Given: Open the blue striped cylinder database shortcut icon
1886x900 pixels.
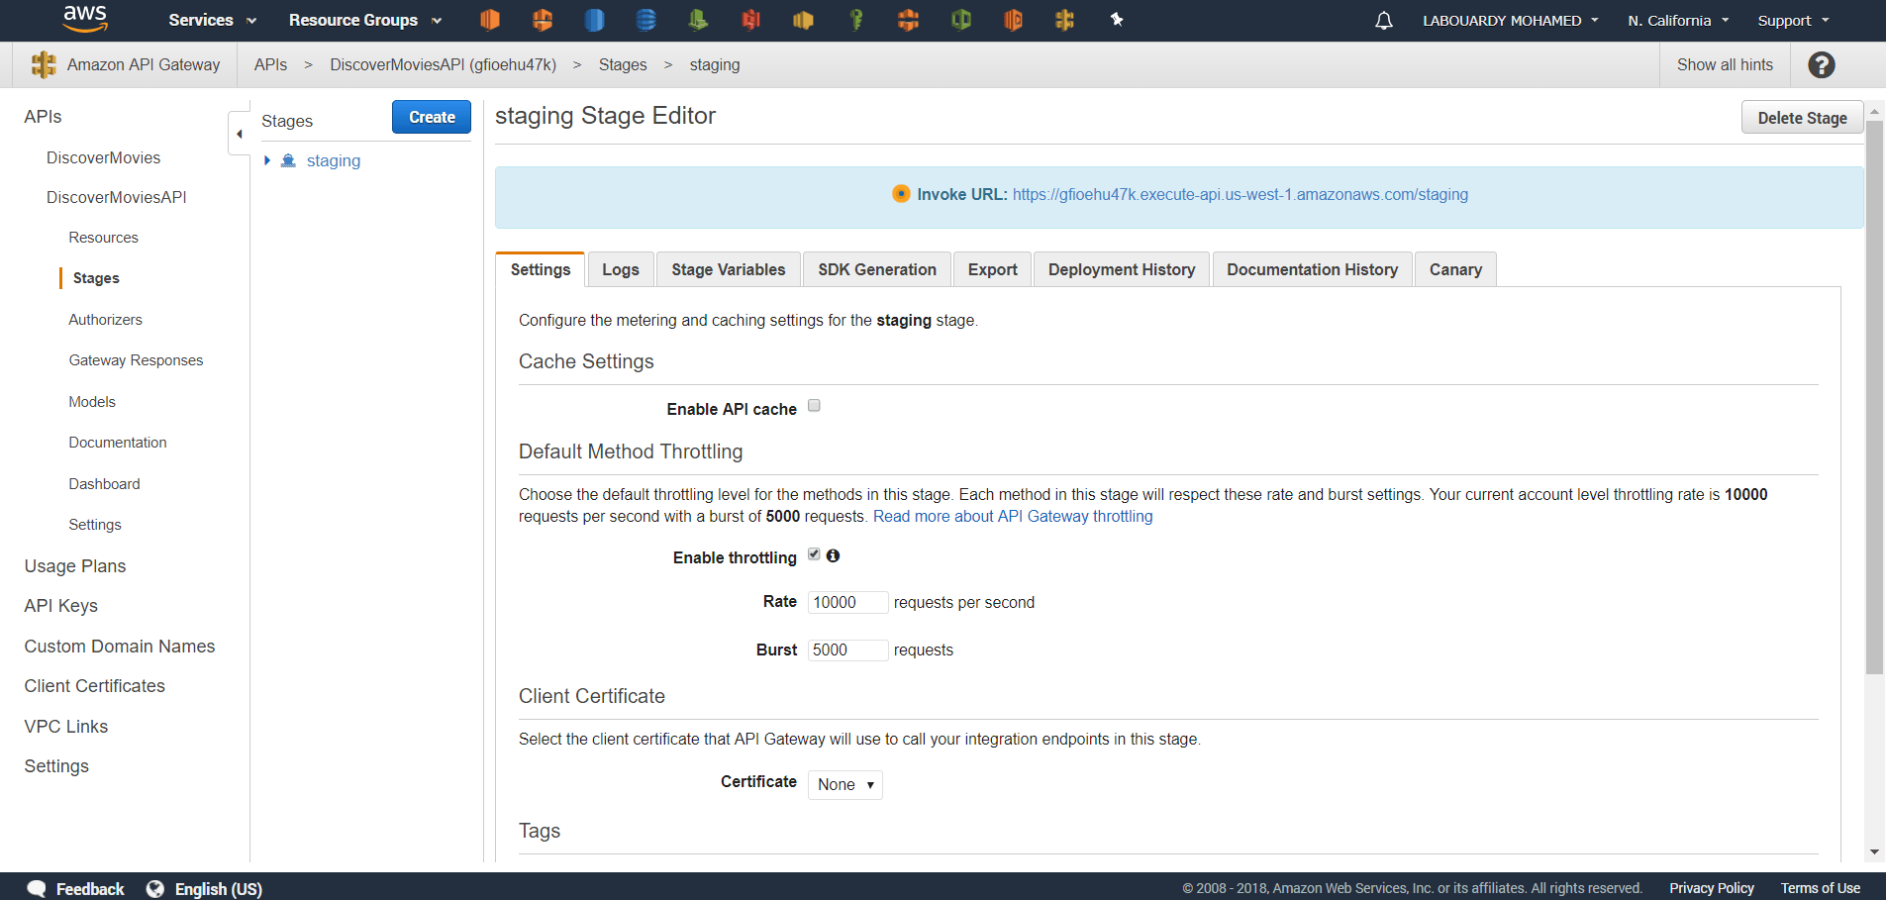Looking at the screenshot, I should pos(645,20).
